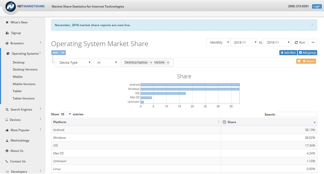Viewport: 324px width, 174px height.
Task: Click the Login button
Action: pyautogui.click(x=317, y=6)
